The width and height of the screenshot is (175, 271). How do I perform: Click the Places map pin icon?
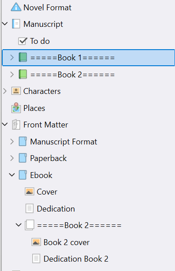(16, 108)
